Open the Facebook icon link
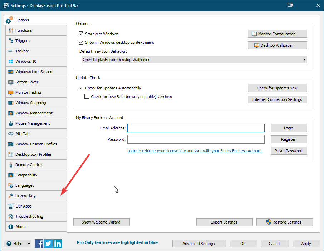Image resolution: width=324 pixels, height=251 pixels. 39,244
